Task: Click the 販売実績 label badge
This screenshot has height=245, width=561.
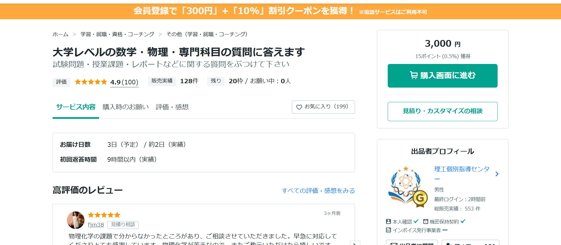Action: (162, 81)
